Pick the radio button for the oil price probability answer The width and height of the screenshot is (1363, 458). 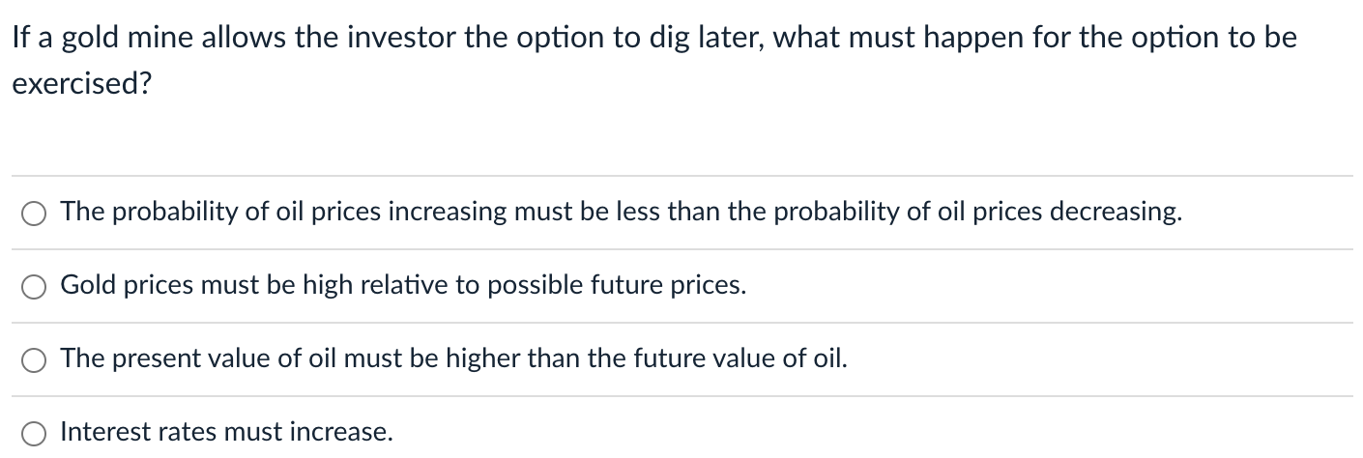pyautogui.click(x=35, y=214)
